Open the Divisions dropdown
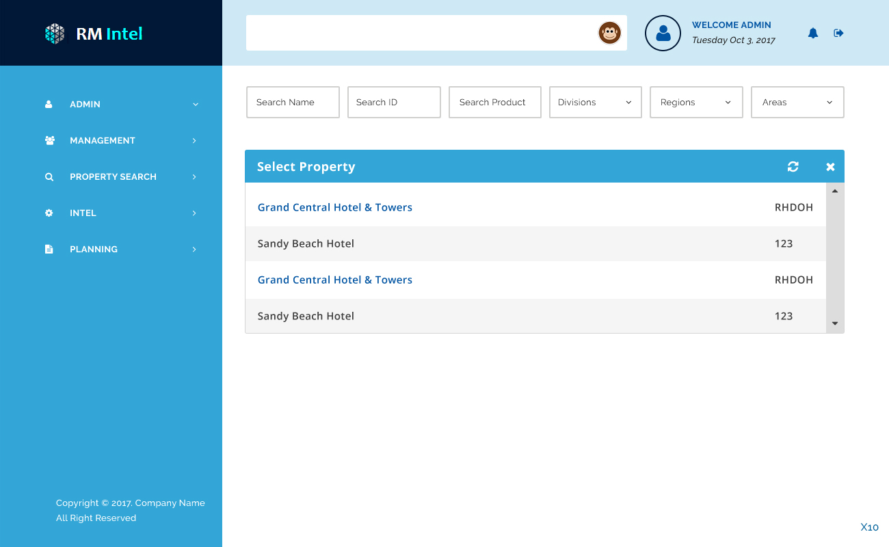 point(595,102)
